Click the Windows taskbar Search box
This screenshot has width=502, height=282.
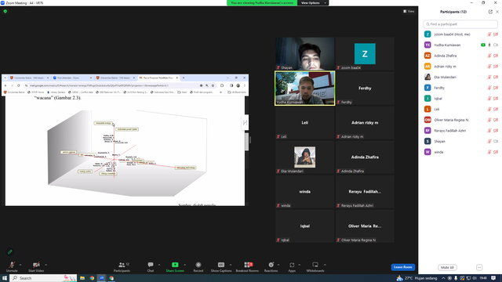(x=43, y=278)
